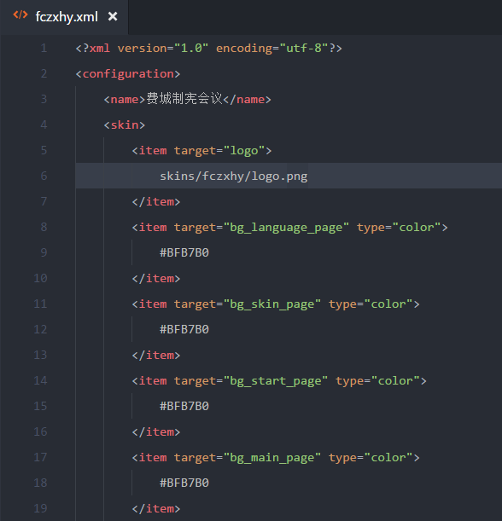Click the #BFB7B0 value on line 18
The image size is (502, 521).
pos(184,483)
